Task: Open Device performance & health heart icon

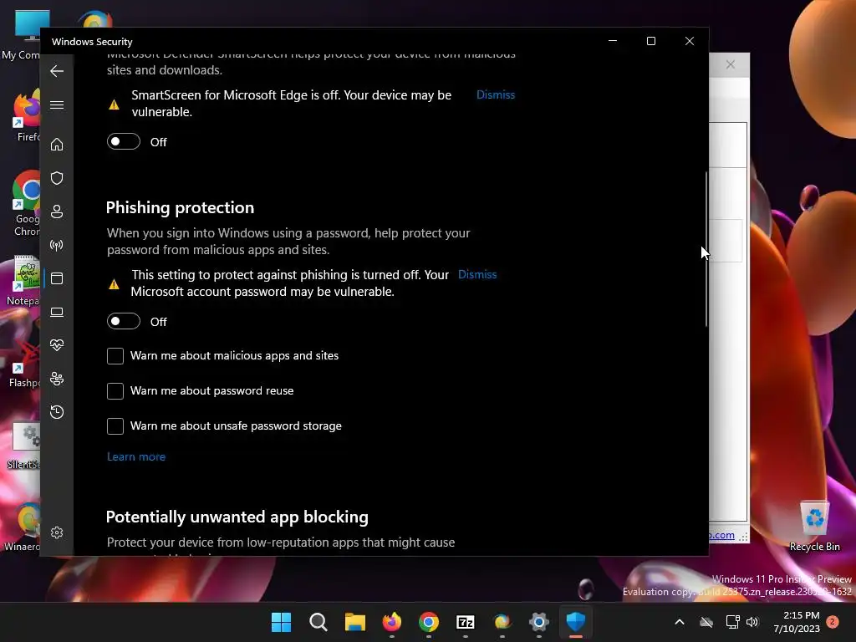Action: coord(57,345)
